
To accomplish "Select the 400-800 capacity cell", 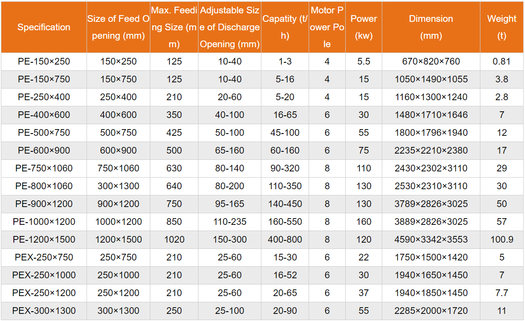I will [x=285, y=240].
